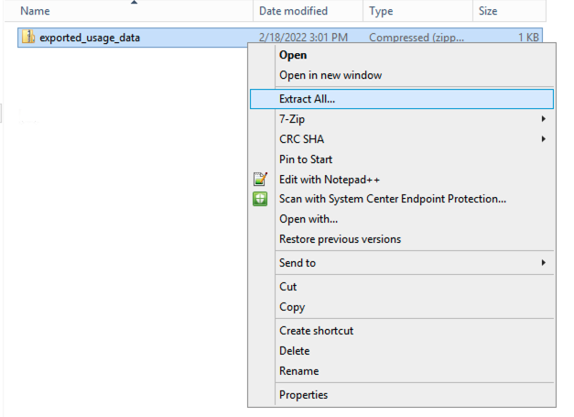574x417 pixels.
Task: Sort files by Name column header
Action: tap(35, 11)
